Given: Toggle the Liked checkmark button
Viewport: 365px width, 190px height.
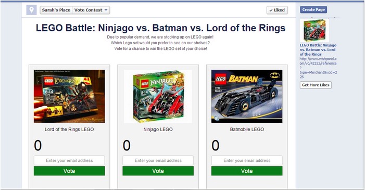Looking at the screenshot, I should (277, 10).
